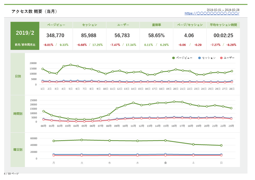The width and height of the screenshot is (255, 180).
Task: Click the ページビュー metric header
Action: coord(56,25)
